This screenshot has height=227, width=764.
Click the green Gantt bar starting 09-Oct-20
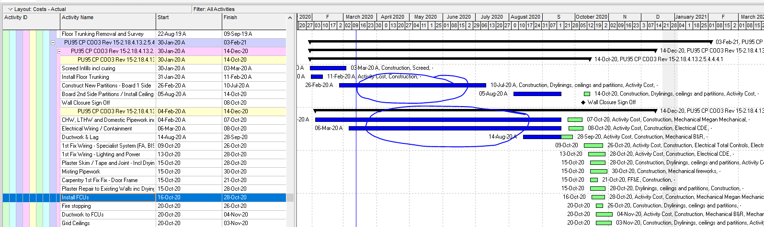tap(593, 145)
